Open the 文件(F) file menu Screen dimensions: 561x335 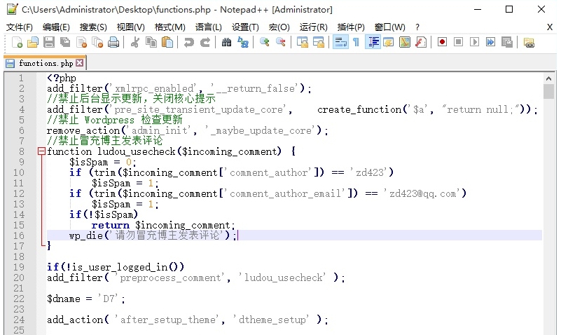[20, 27]
